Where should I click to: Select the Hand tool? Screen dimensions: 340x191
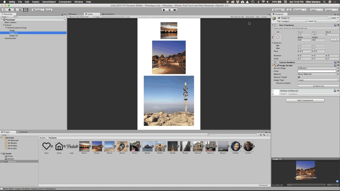tap(4, 10)
